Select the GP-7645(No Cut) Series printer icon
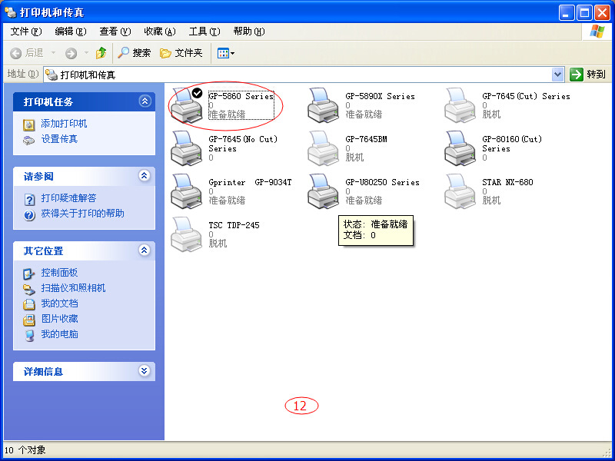 tap(187, 148)
